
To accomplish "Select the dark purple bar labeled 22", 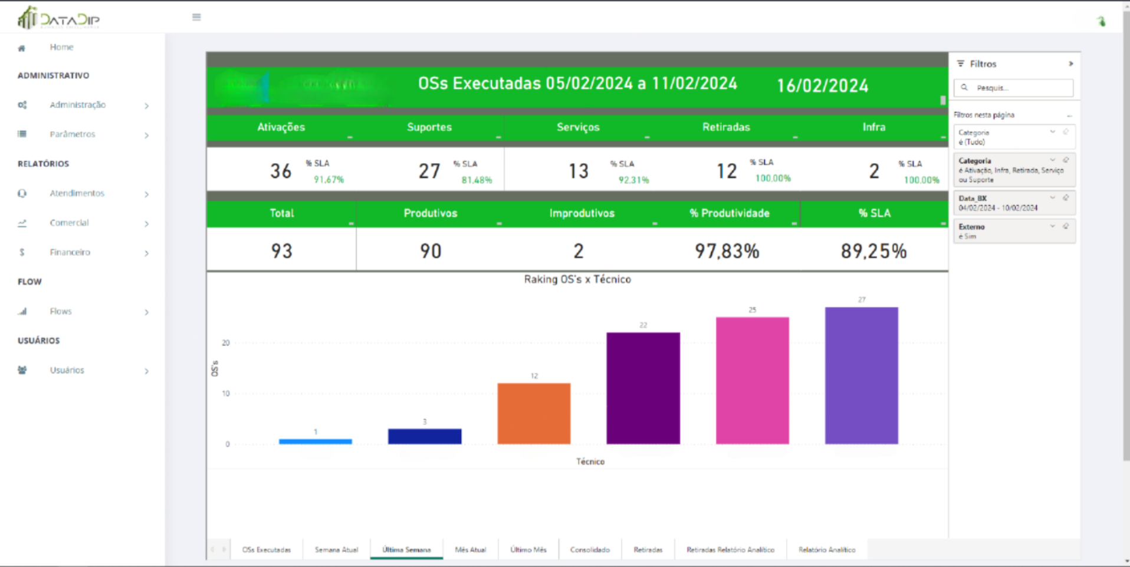I will pos(643,388).
